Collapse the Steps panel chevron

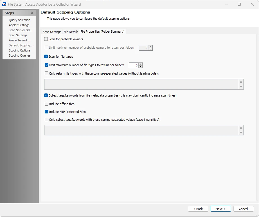point(32,13)
